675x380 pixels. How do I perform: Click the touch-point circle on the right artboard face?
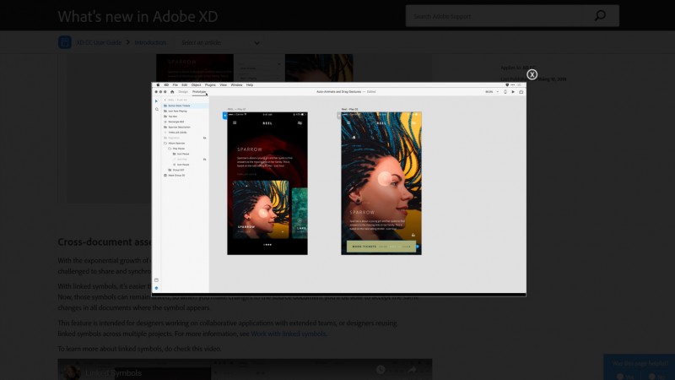coord(385,178)
